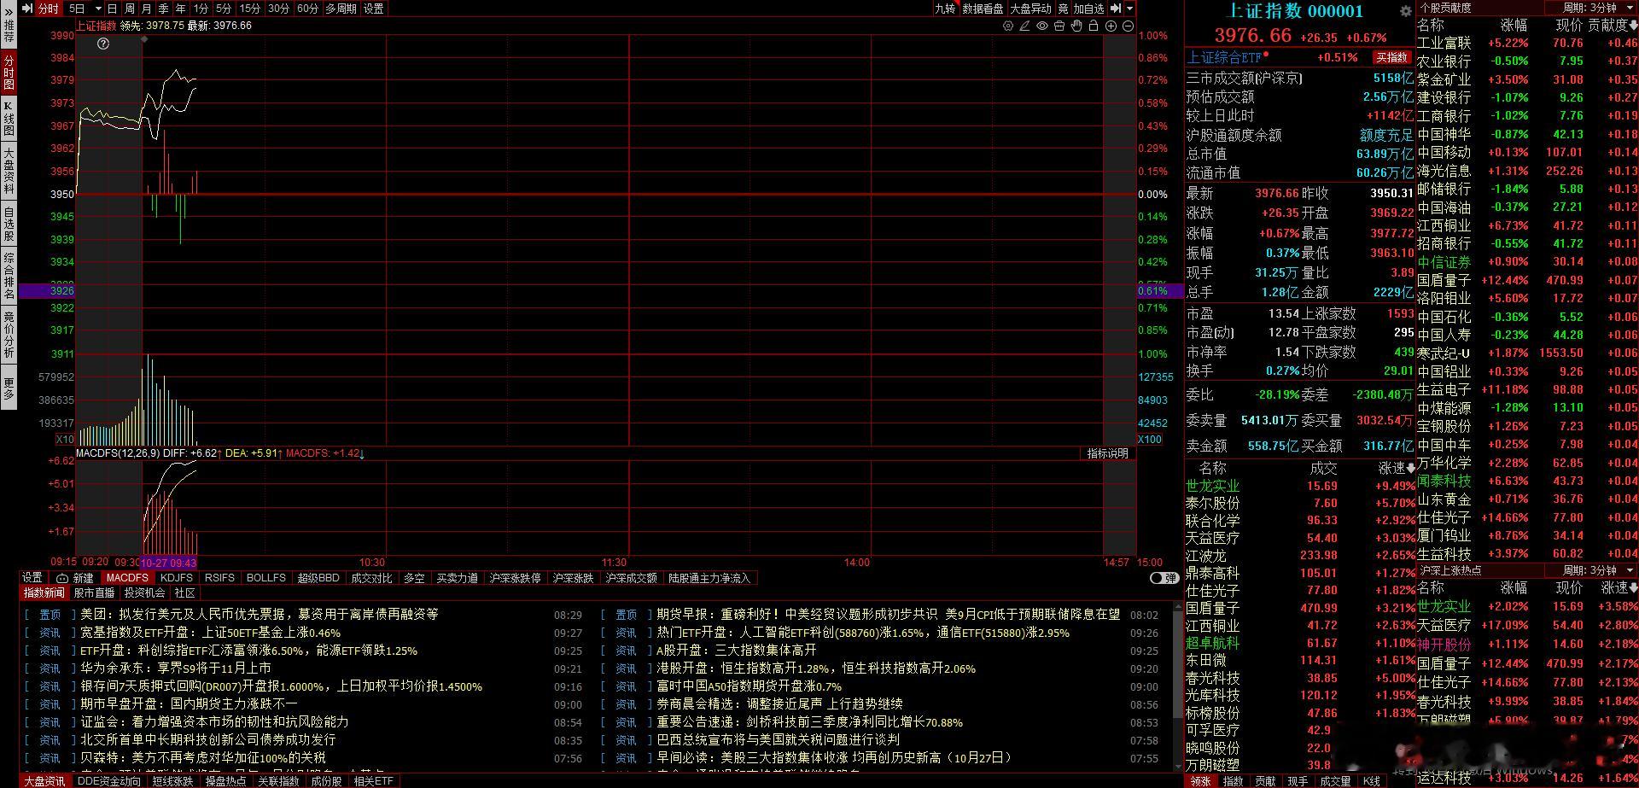Toggle the 弹 popup switch
The height and width of the screenshot is (788, 1639).
click(1164, 578)
